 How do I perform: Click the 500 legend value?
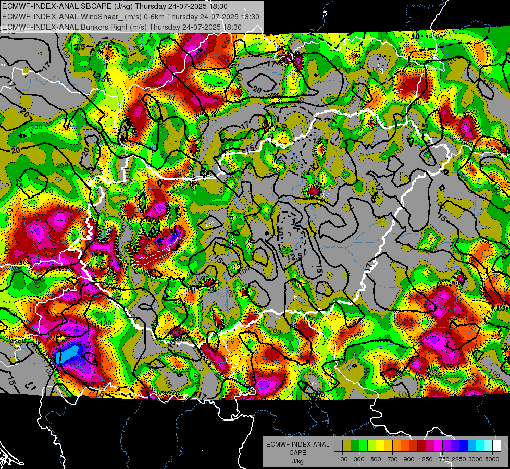tap(376, 459)
